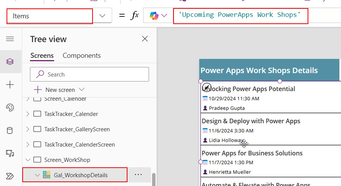341x186 pixels.
Task: Select the Design & Deploy with Power Apps title
Action: (251, 121)
